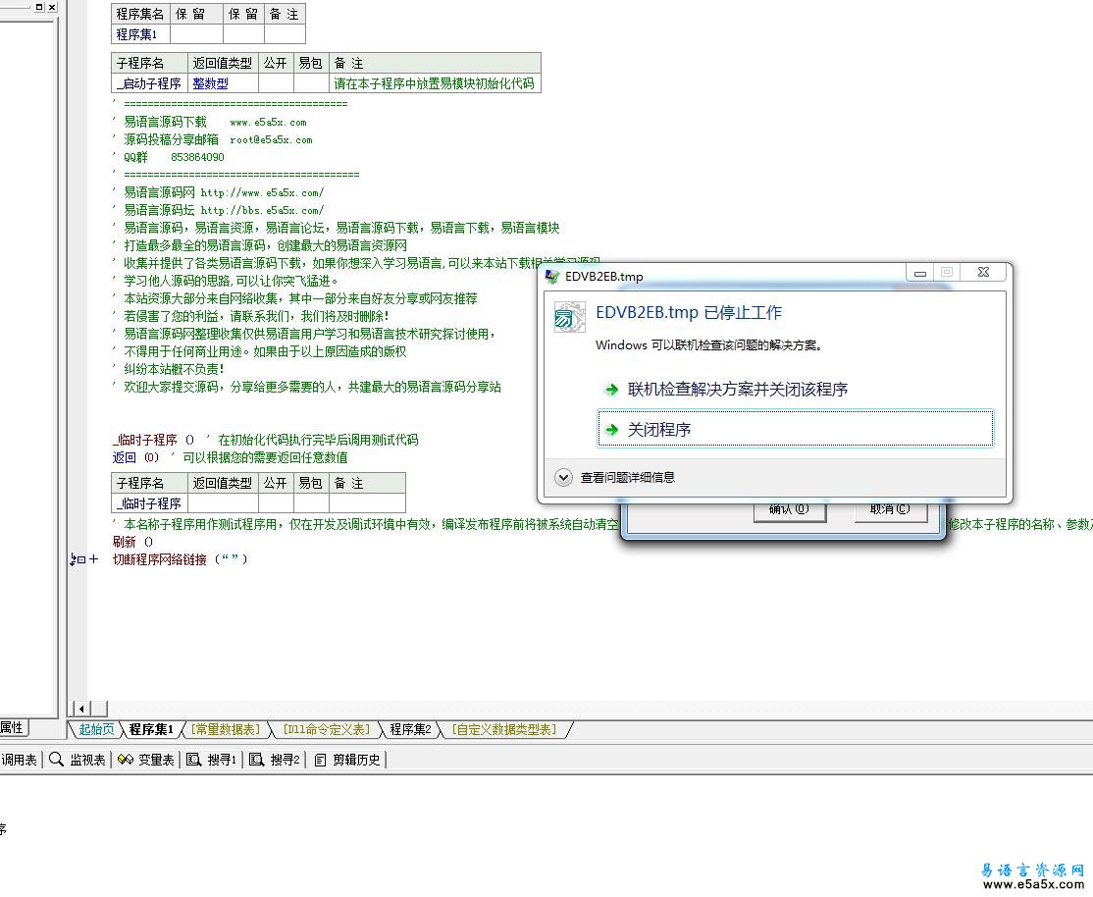Image resolution: width=1093 pixels, height=897 pixels.
Task: Open the 搜寻2 results tab
Action: (x=275, y=760)
